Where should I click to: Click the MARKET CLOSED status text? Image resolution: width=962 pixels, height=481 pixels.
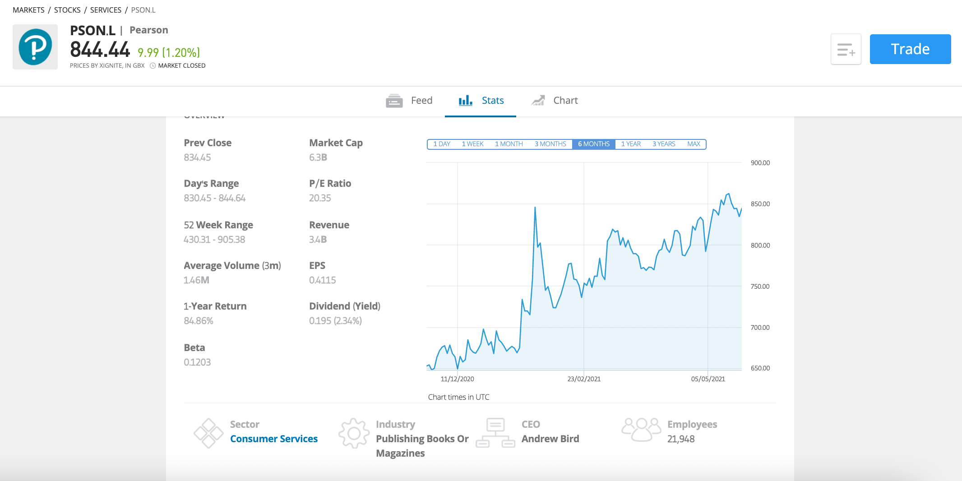pos(182,66)
